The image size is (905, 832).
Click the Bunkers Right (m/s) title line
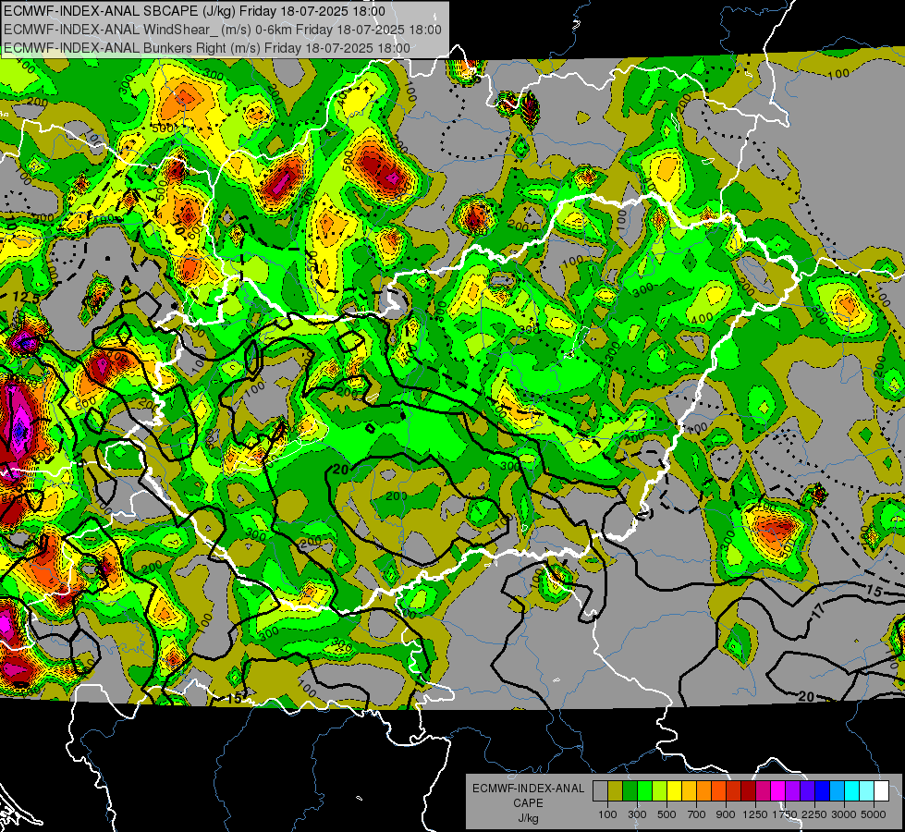point(207,48)
